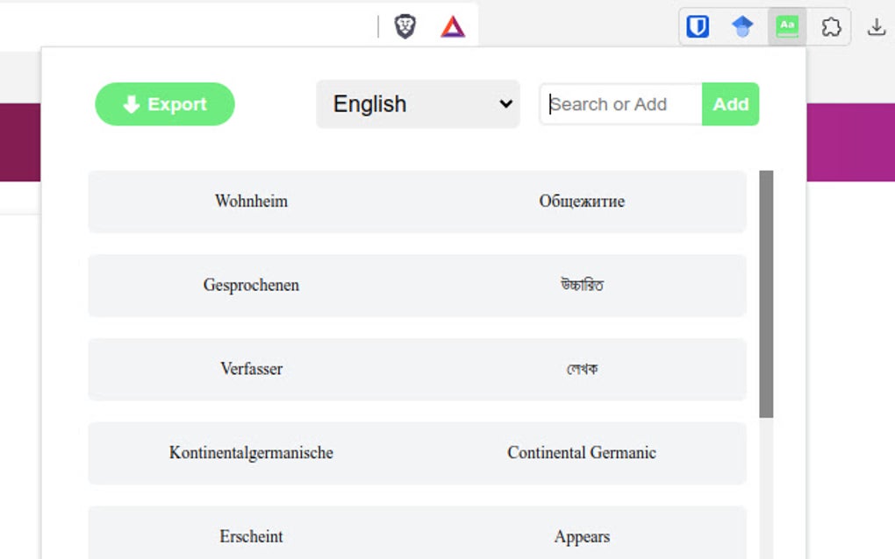Click the Export button
The height and width of the screenshot is (559, 895).
(164, 103)
